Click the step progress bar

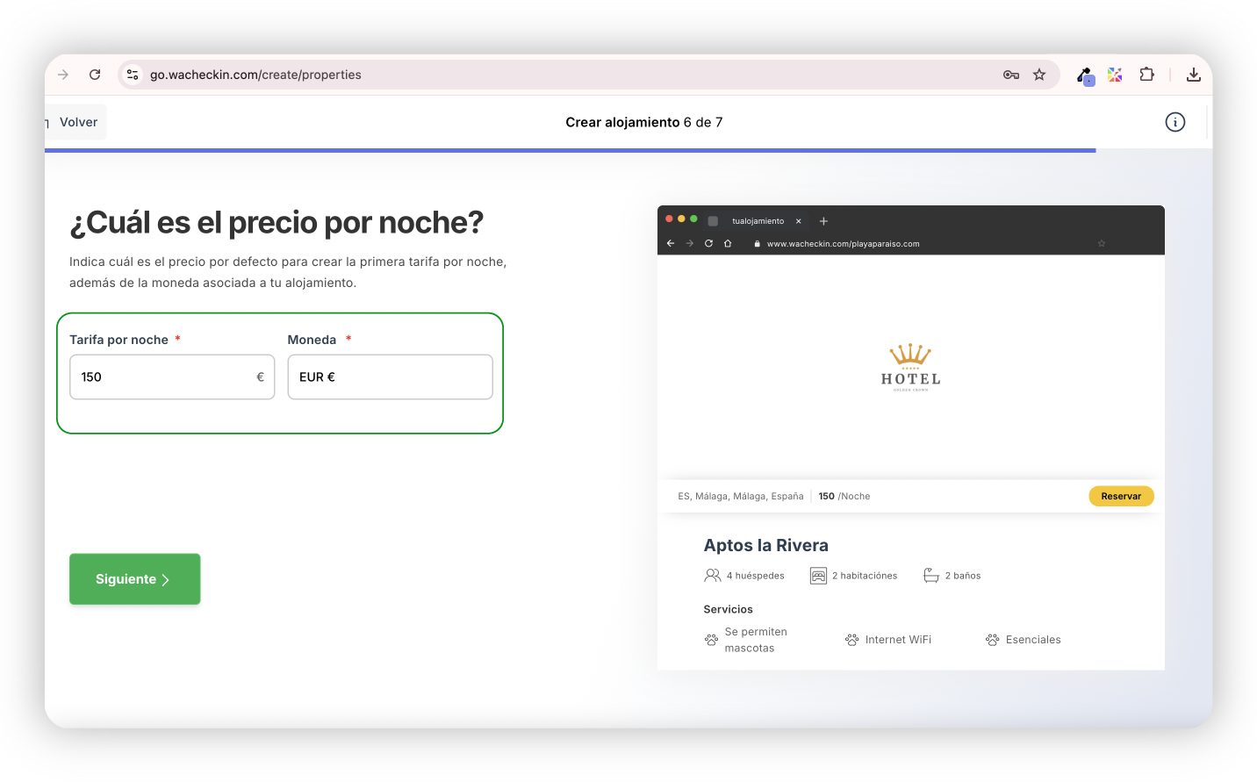[x=571, y=150]
